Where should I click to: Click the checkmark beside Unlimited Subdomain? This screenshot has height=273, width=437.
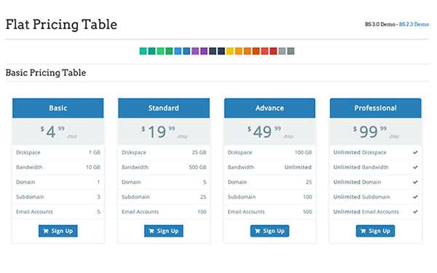coord(415,197)
